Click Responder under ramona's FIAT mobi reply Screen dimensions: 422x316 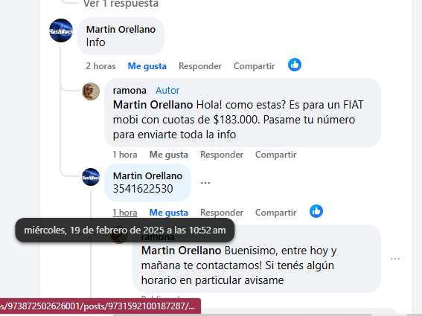[x=222, y=155]
